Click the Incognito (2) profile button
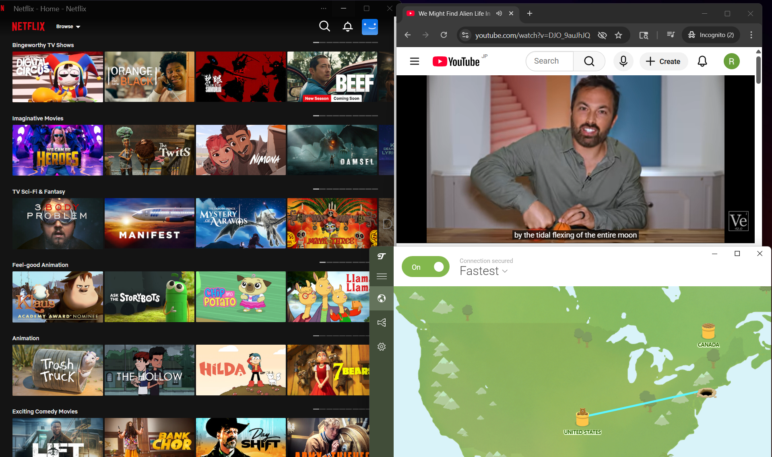This screenshot has width=772, height=457. pyautogui.click(x=711, y=35)
